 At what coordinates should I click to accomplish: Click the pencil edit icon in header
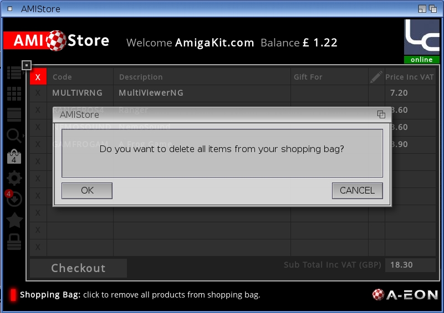pos(376,77)
